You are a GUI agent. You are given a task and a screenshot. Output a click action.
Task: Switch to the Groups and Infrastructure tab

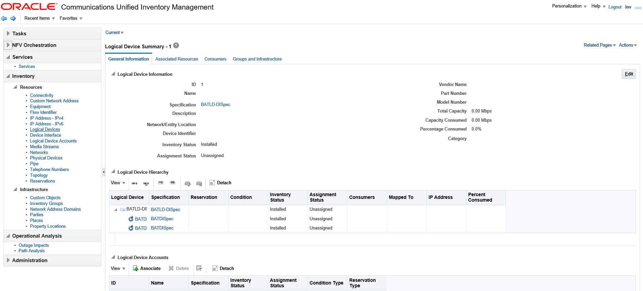coord(257,59)
